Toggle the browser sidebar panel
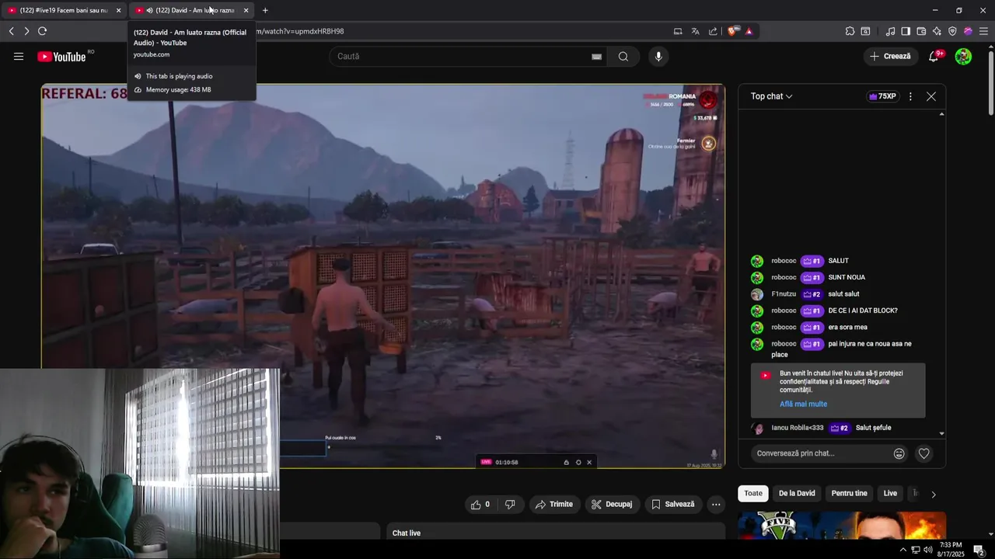The height and width of the screenshot is (559, 995). pos(906,31)
